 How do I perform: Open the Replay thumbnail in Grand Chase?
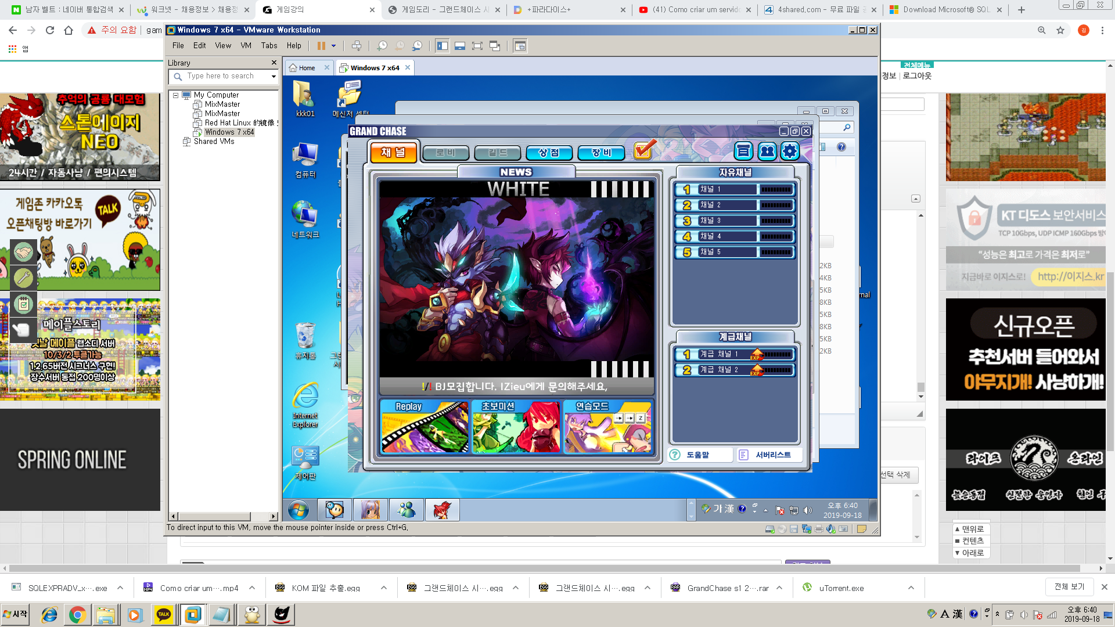pos(425,427)
